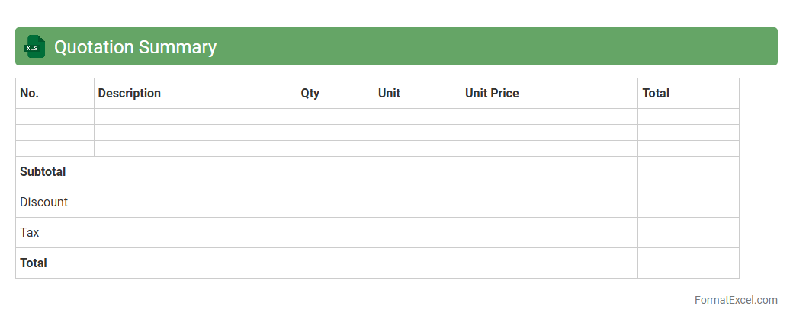
Task: Select the Unit Price header cell
Action: [x=492, y=93]
